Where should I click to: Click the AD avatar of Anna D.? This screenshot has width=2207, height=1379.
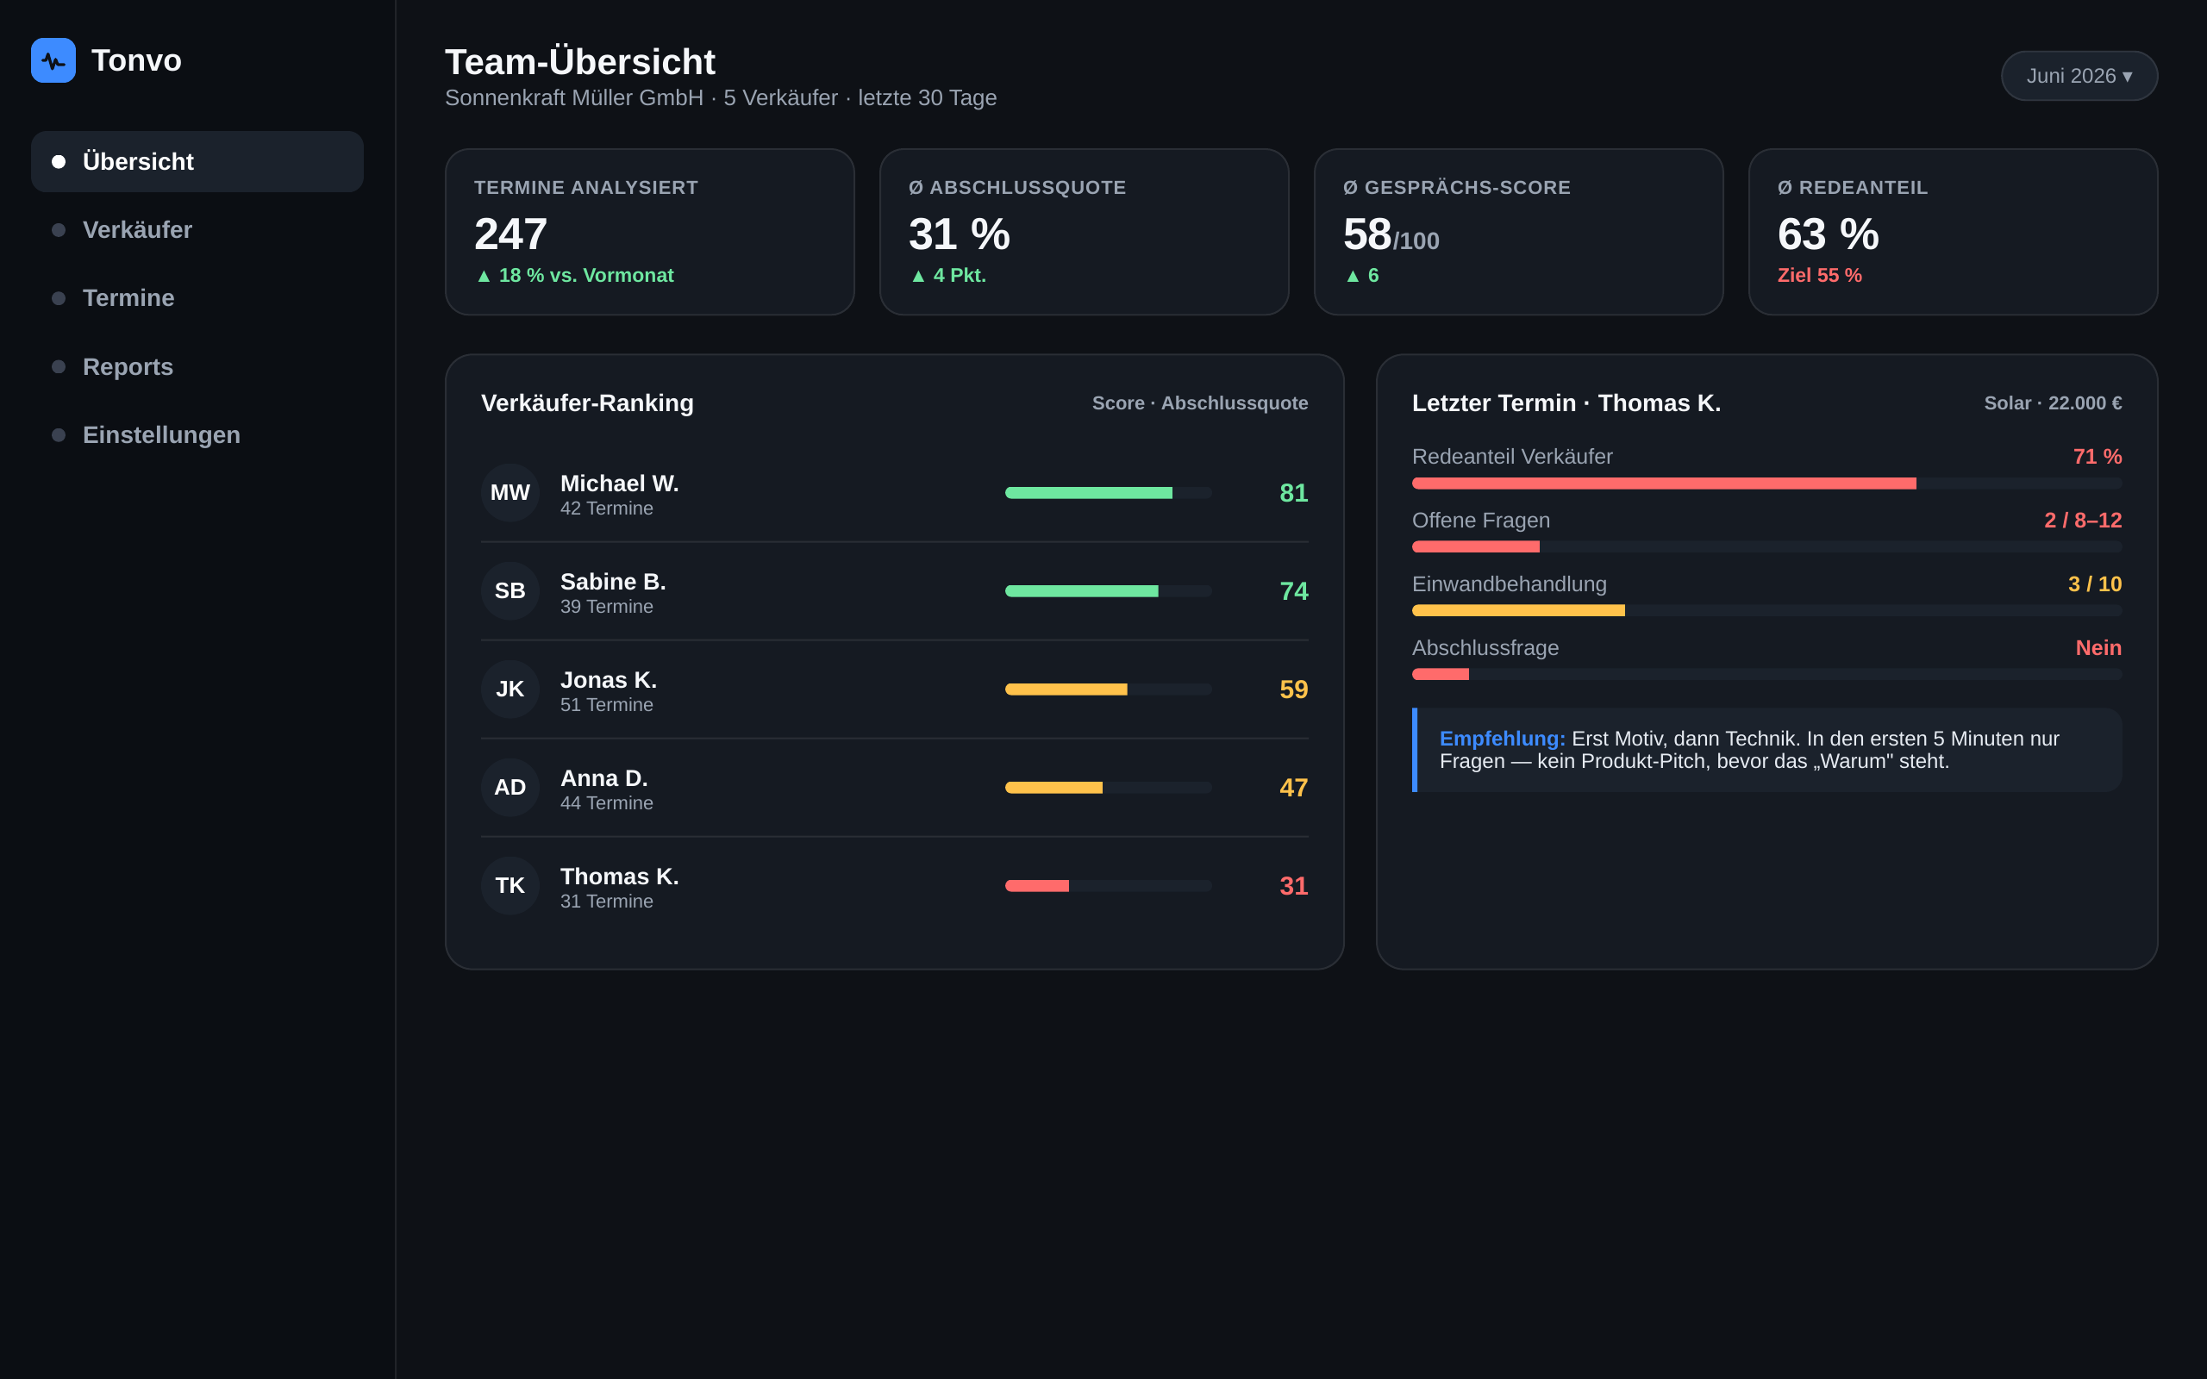point(510,787)
